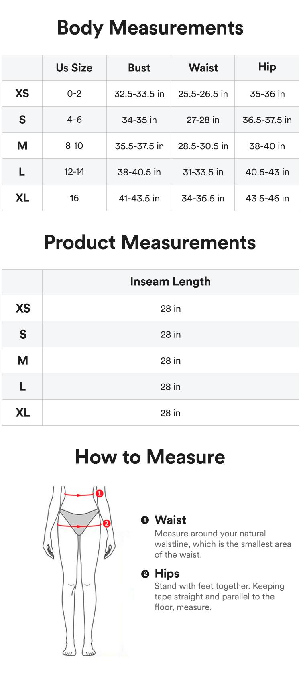Click the 31-33.5 in waist cell
The width and height of the screenshot is (301, 682).
pos(203,172)
